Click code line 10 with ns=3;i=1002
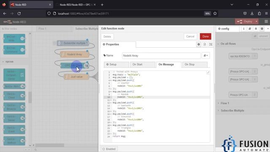Viewport: 270px width, 152px height. point(130,97)
